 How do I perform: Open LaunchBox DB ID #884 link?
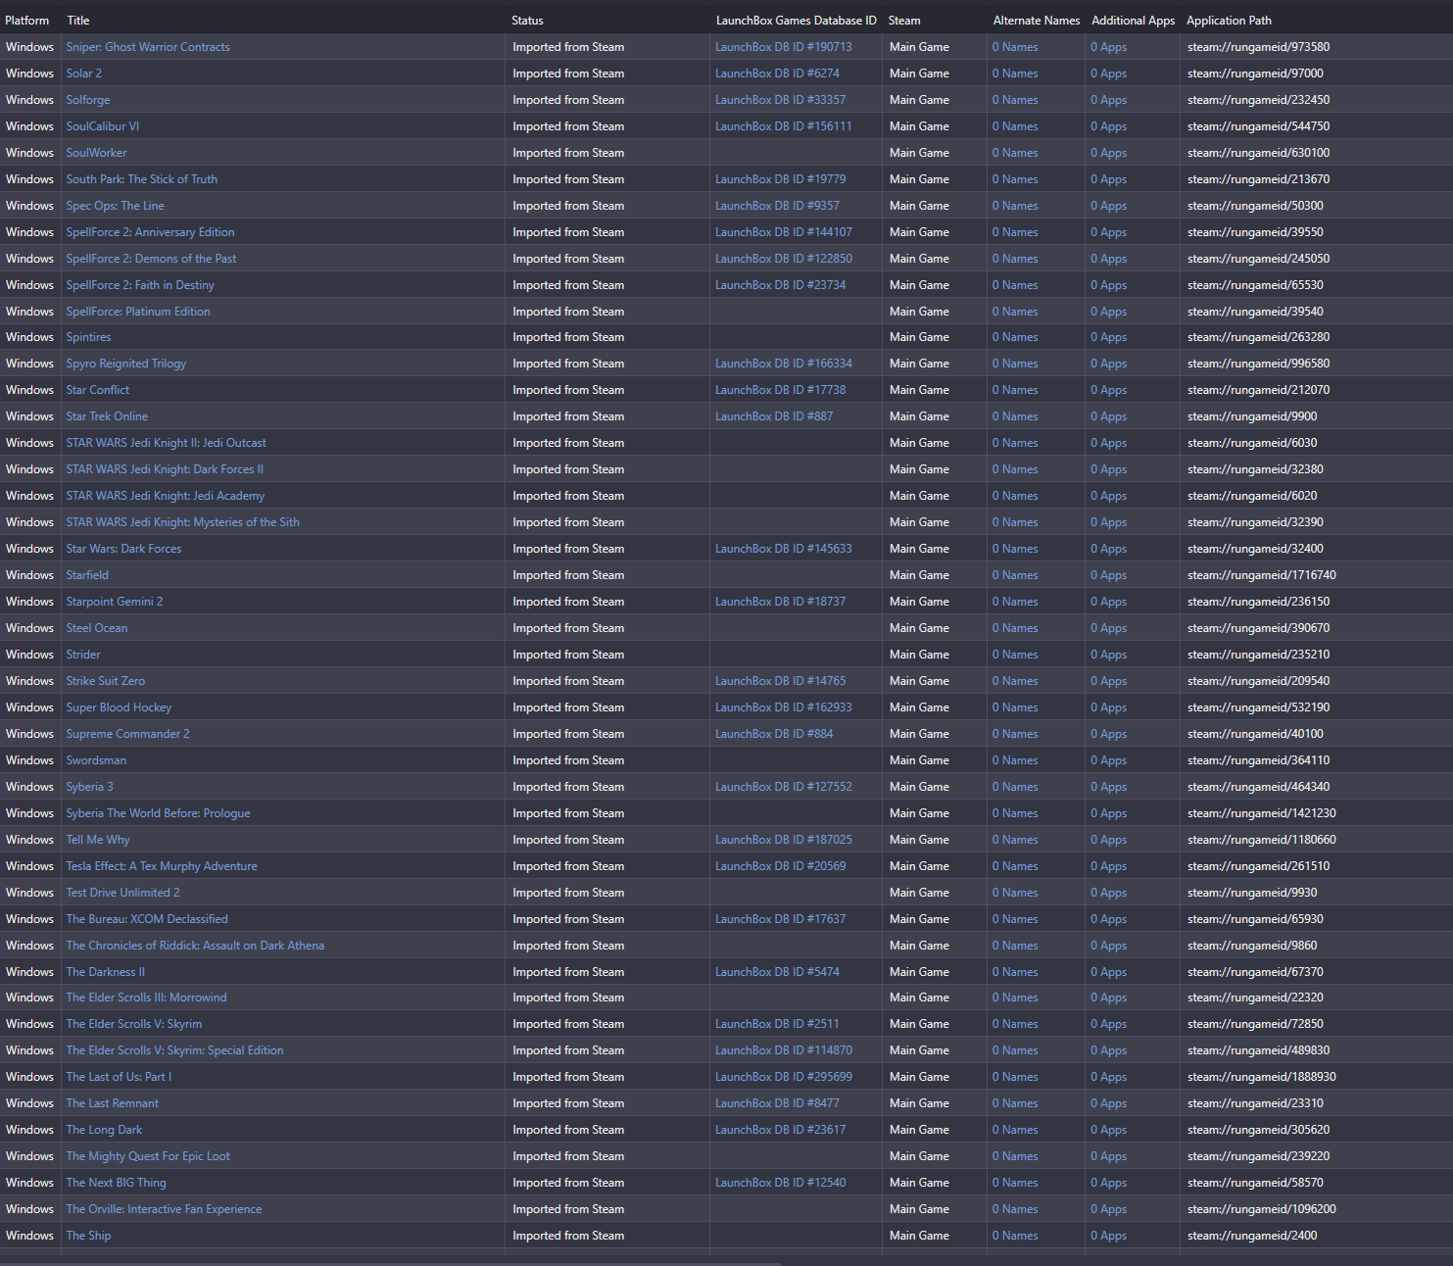click(x=774, y=734)
